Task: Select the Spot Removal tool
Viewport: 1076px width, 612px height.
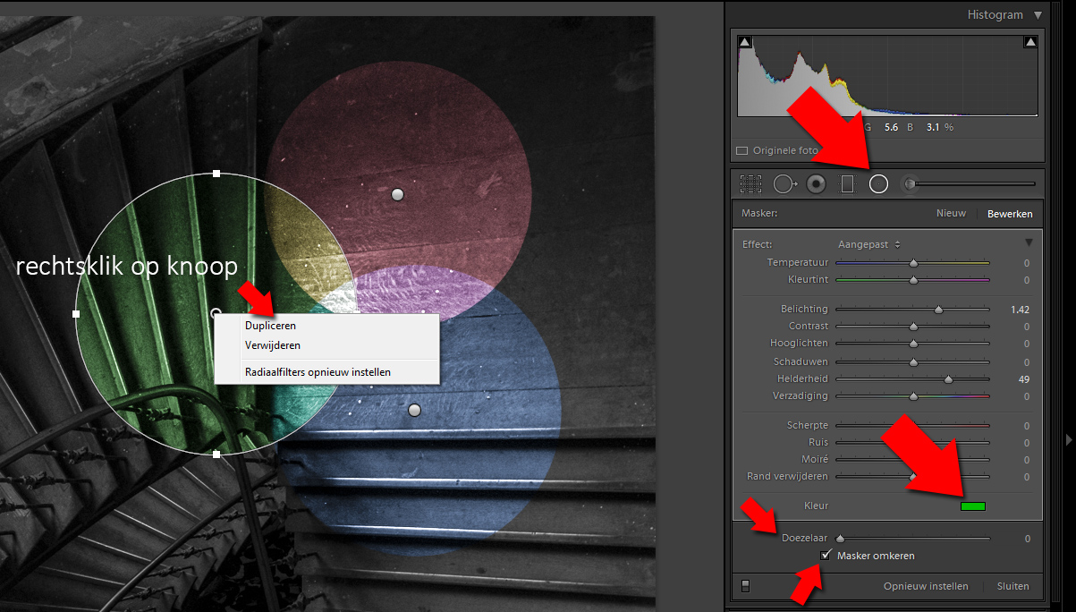Action: 784,184
